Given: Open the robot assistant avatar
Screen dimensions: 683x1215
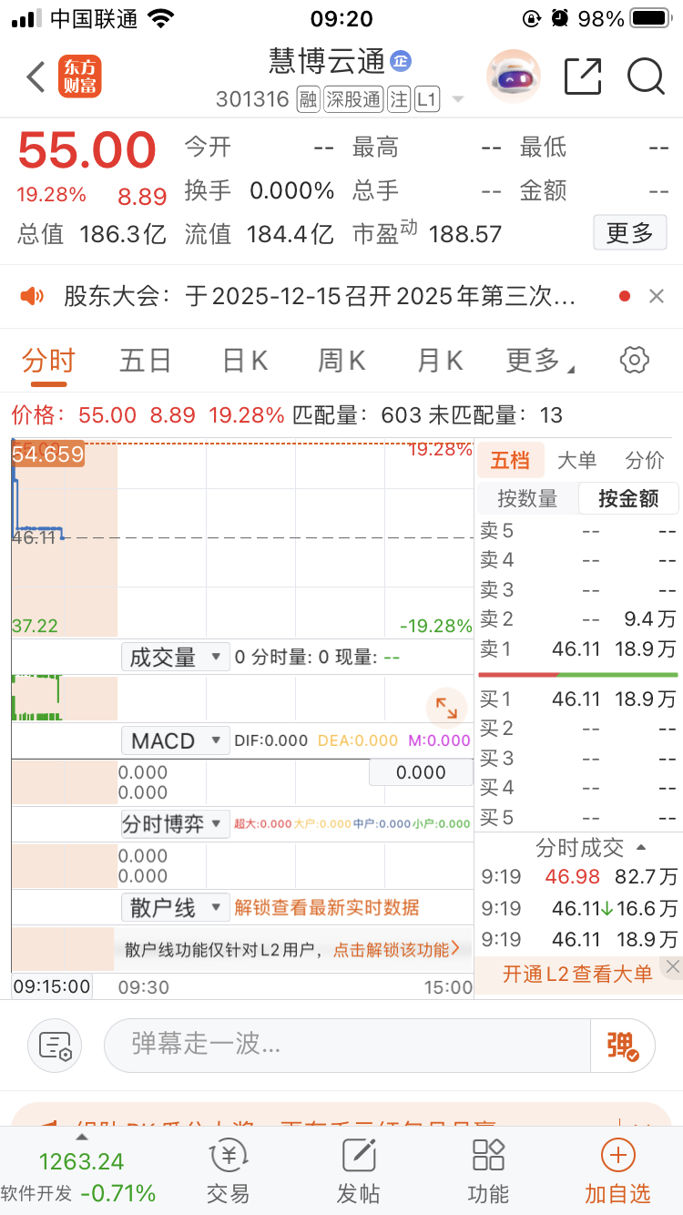Looking at the screenshot, I should (514, 77).
